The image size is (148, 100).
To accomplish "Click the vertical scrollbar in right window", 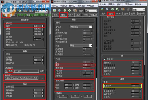I will click(x=144, y=41).
